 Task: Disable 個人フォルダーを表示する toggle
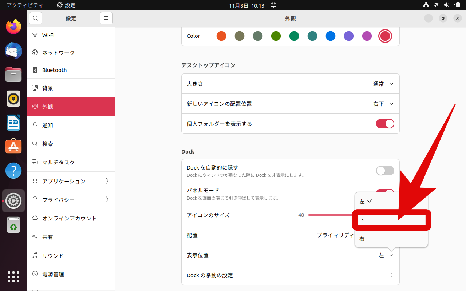pyautogui.click(x=385, y=124)
